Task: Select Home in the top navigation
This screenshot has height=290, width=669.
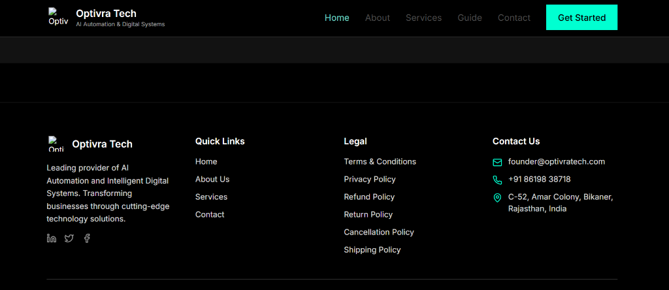Action: [x=336, y=18]
